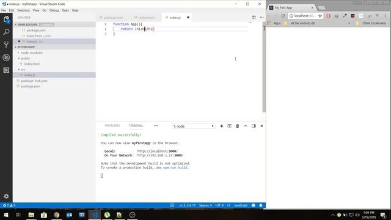The image size is (391, 220).
Task: Open the terminal selector dropdown '1: node'
Action: (x=194, y=127)
